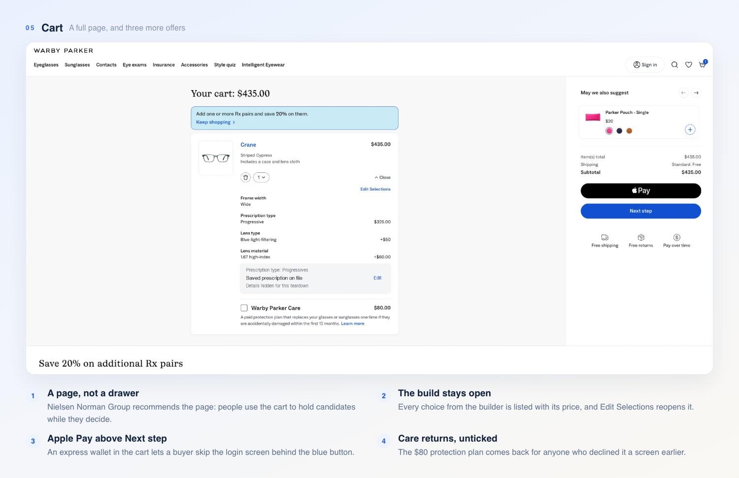
Task: Click the Progressive $325.00 price
Action: point(382,222)
